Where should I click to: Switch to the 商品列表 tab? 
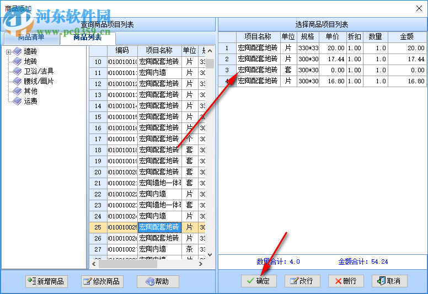[x=88, y=38]
